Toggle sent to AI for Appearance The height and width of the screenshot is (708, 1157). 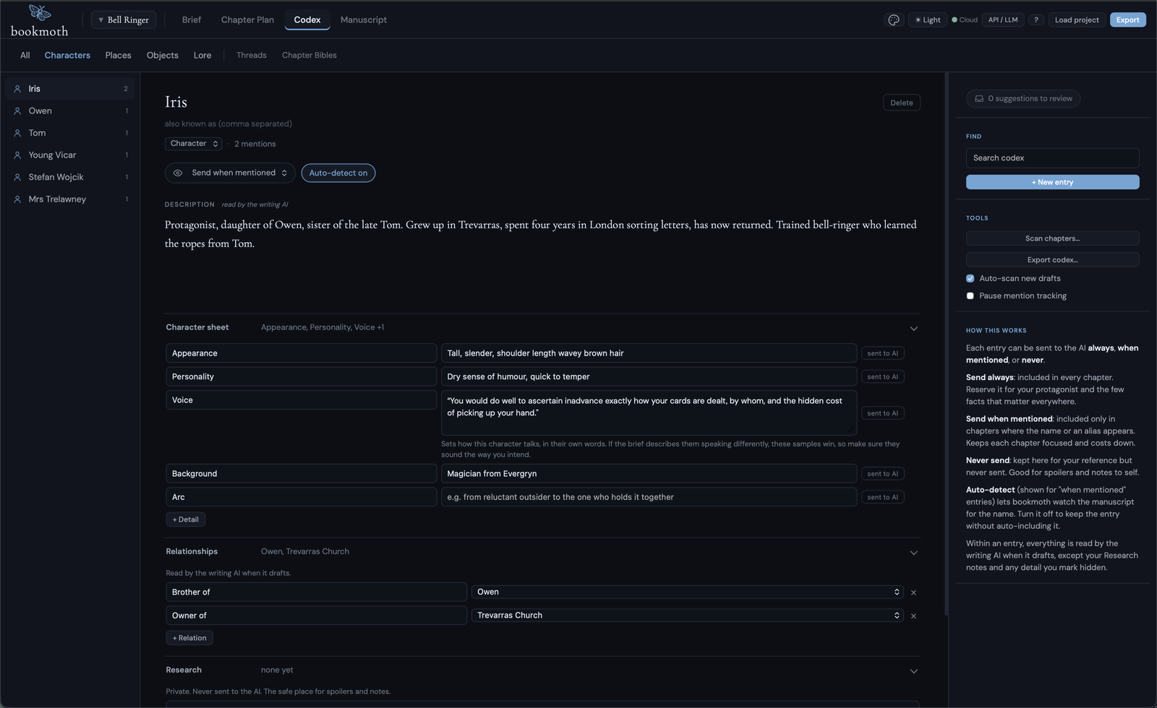[882, 353]
